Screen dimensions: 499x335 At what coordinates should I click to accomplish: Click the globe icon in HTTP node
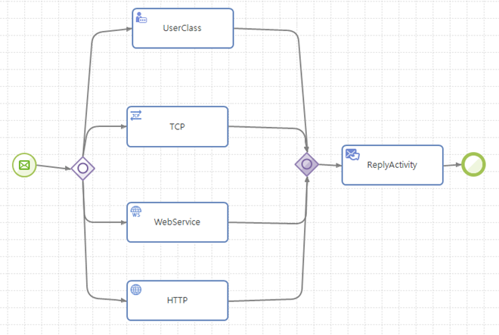[x=136, y=289]
